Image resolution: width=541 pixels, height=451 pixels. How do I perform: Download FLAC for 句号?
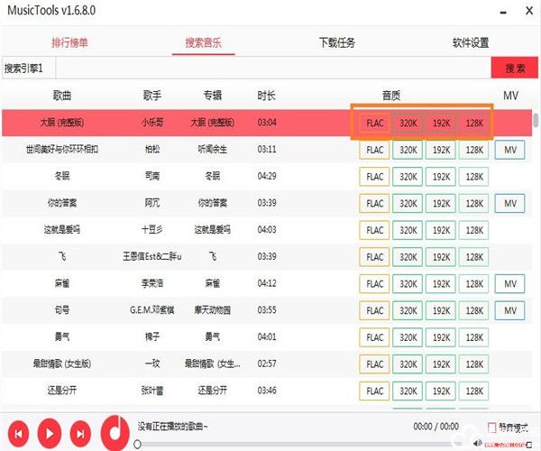375,310
